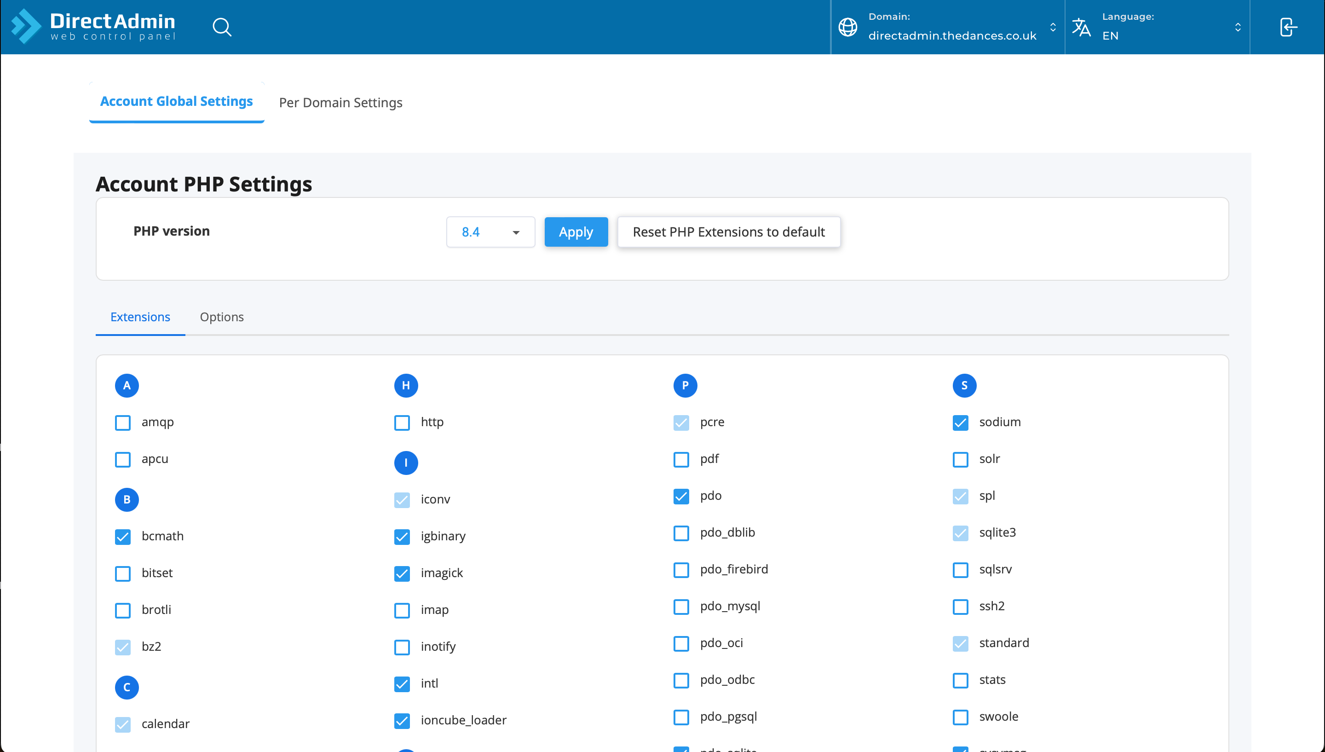Check the stats extension
The width and height of the screenshot is (1325, 752).
(x=961, y=680)
